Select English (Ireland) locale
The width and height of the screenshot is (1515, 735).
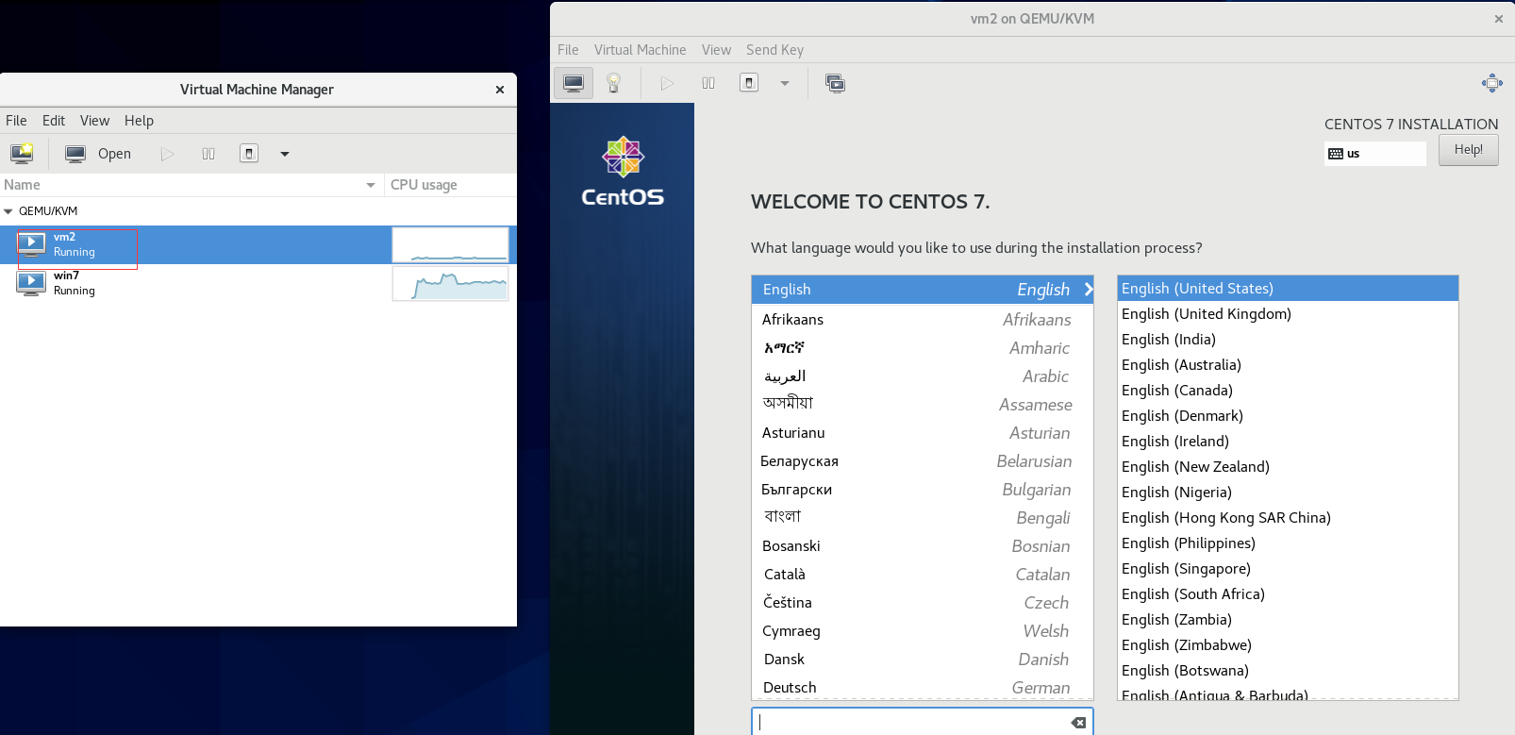(1288, 442)
